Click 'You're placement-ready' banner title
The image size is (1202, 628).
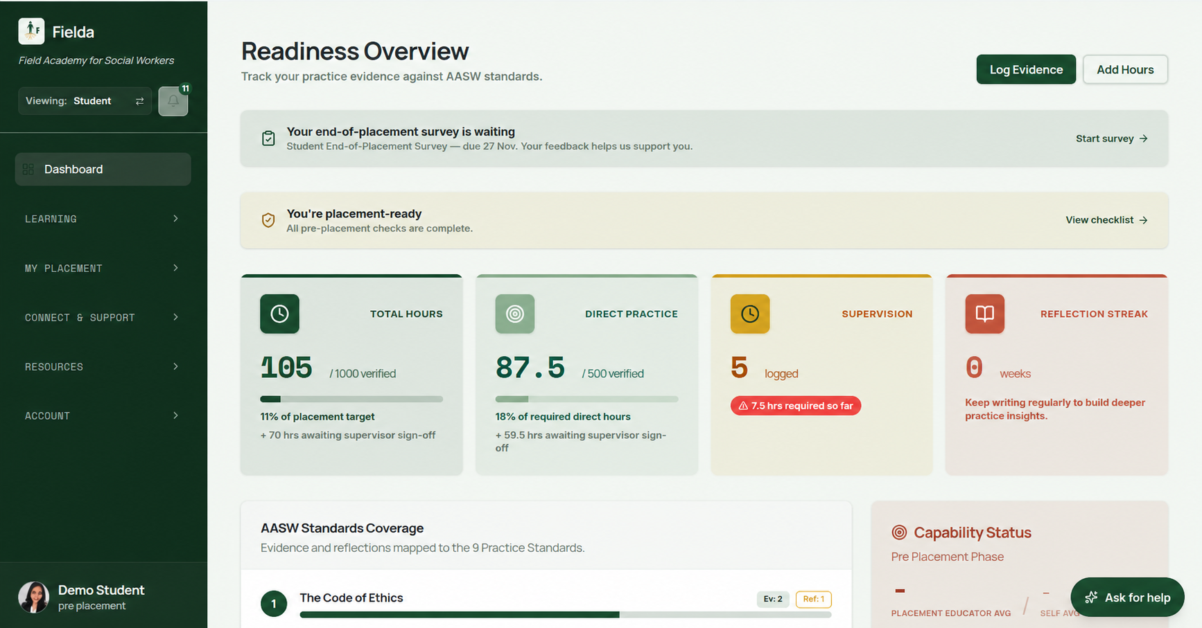pyautogui.click(x=354, y=214)
